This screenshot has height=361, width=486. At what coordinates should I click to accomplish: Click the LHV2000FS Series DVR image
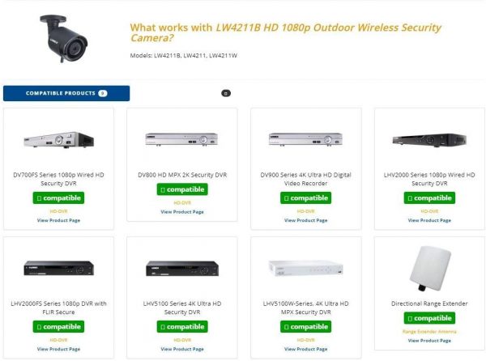[58, 268]
